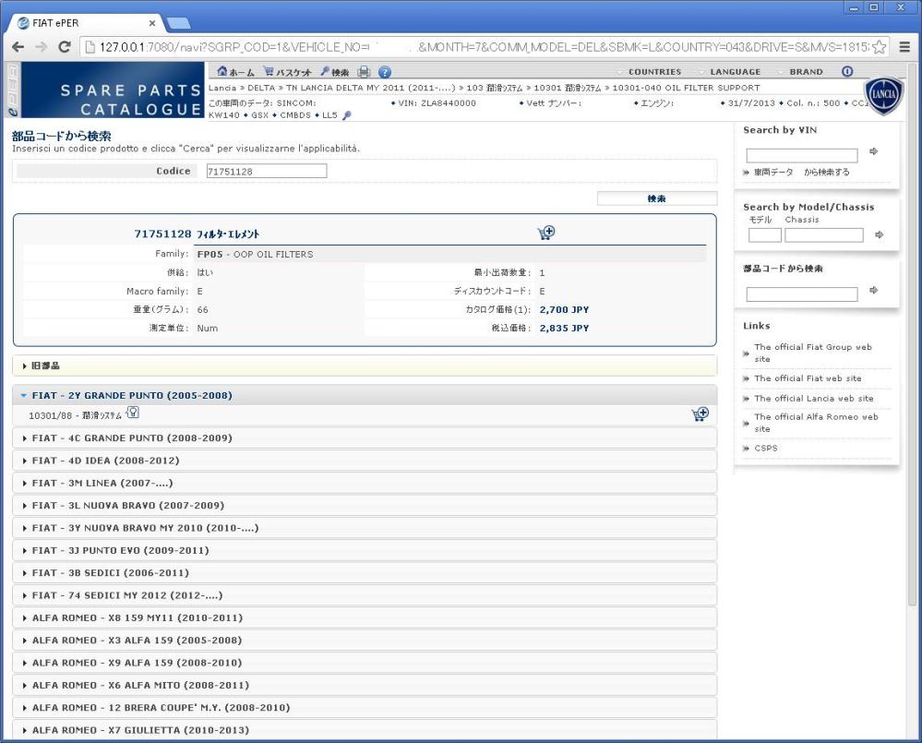Open the バスケット basket
Viewport: 922px width, 743px height.
(287, 72)
